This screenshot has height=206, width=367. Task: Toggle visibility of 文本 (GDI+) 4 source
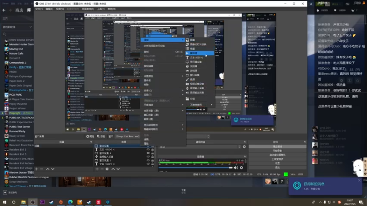tap(148, 150)
